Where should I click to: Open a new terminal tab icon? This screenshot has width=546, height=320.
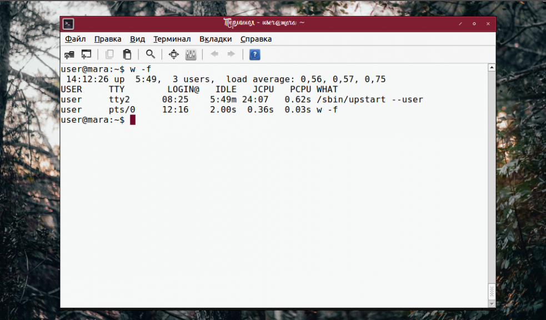[x=69, y=54]
